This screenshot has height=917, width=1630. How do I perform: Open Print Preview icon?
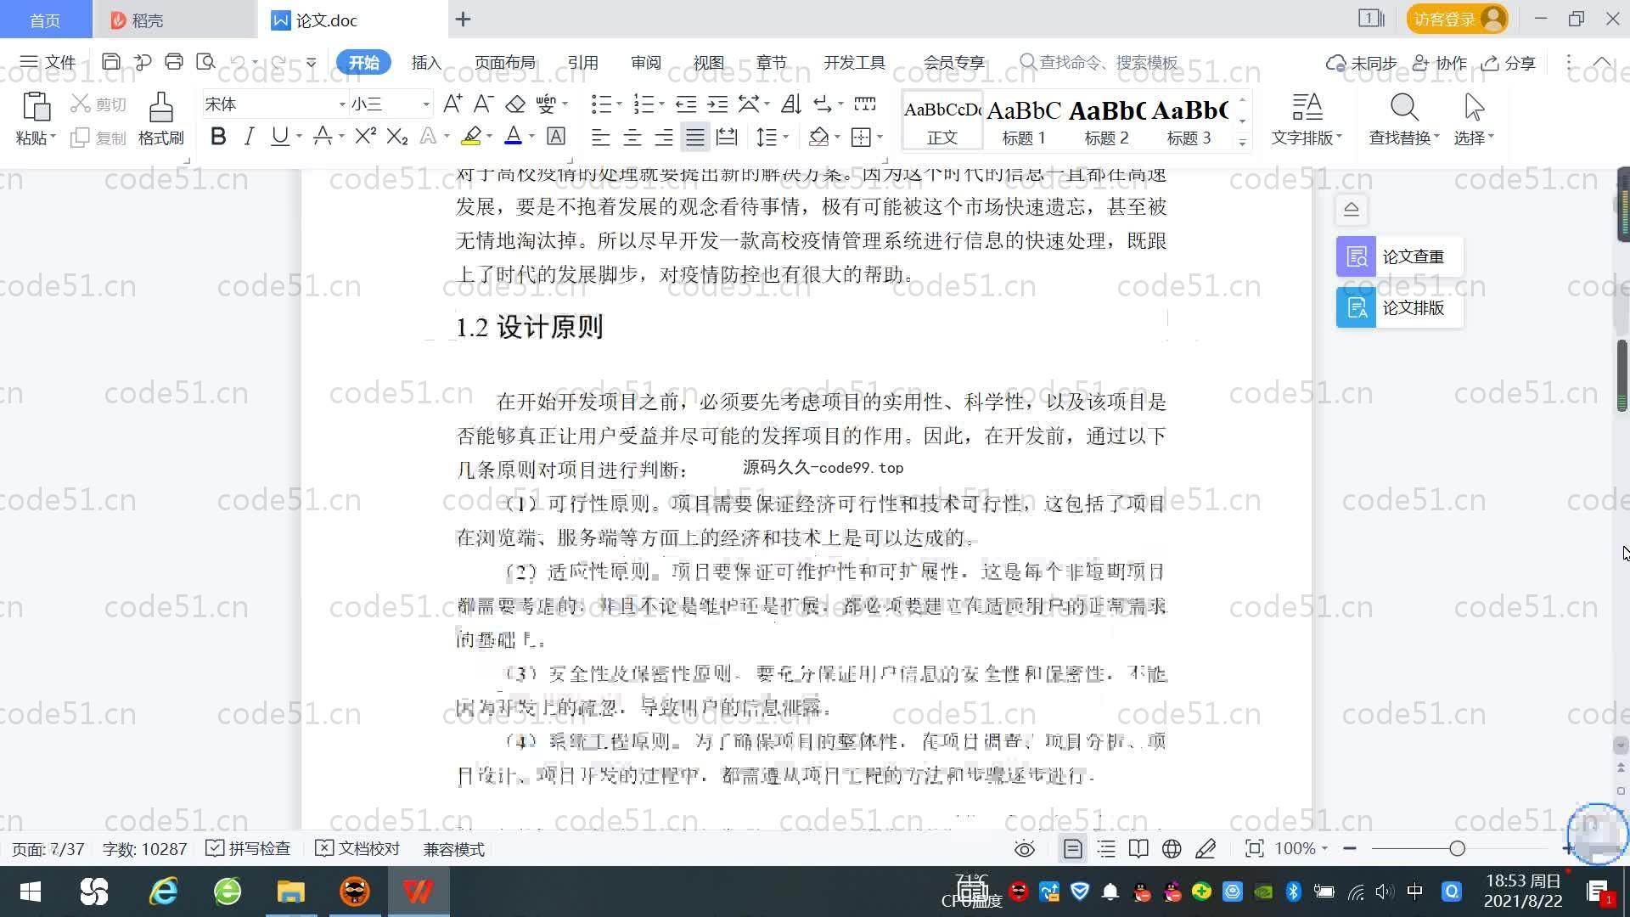click(x=205, y=62)
